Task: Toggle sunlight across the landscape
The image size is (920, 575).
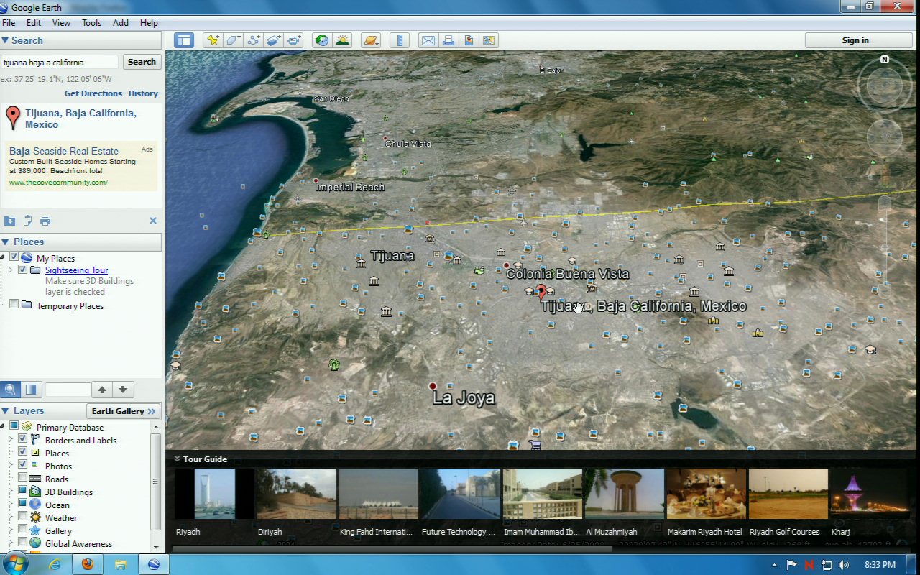Action: pos(342,40)
